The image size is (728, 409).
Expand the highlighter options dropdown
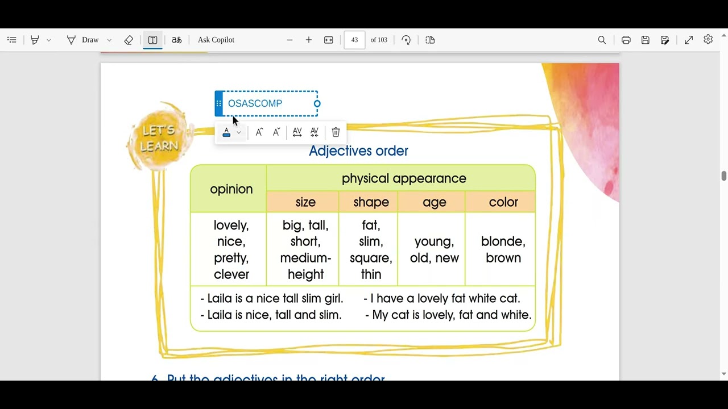pos(49,40)
